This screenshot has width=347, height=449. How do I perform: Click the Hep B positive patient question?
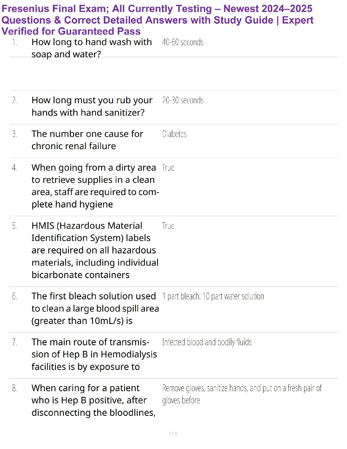93,400
